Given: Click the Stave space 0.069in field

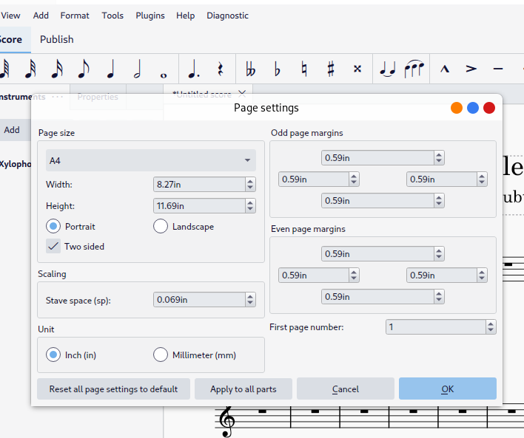Looking at the screenshot, I should click(199, 300).
